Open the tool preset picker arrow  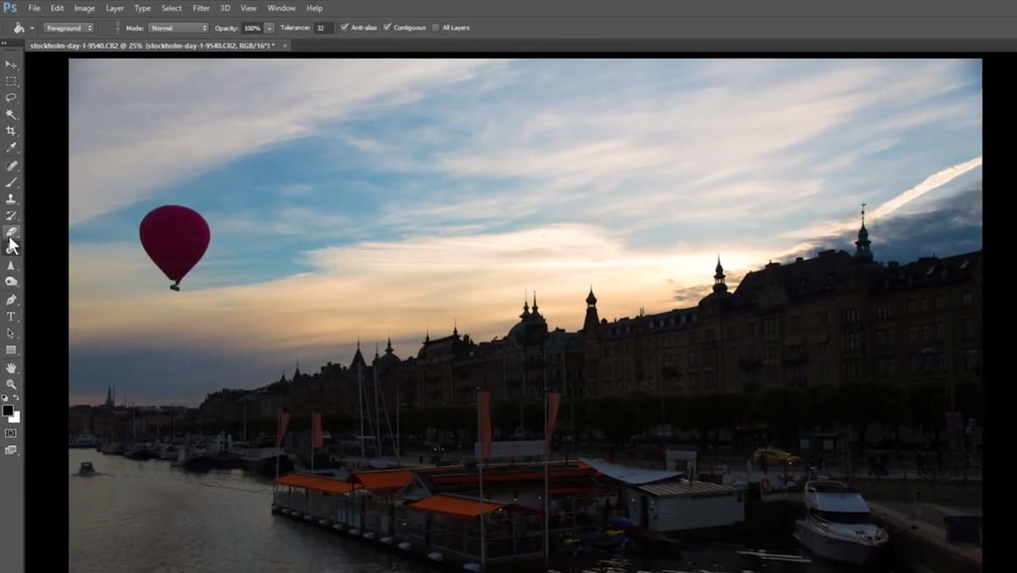pyautogui.click(x=32, y=28)
